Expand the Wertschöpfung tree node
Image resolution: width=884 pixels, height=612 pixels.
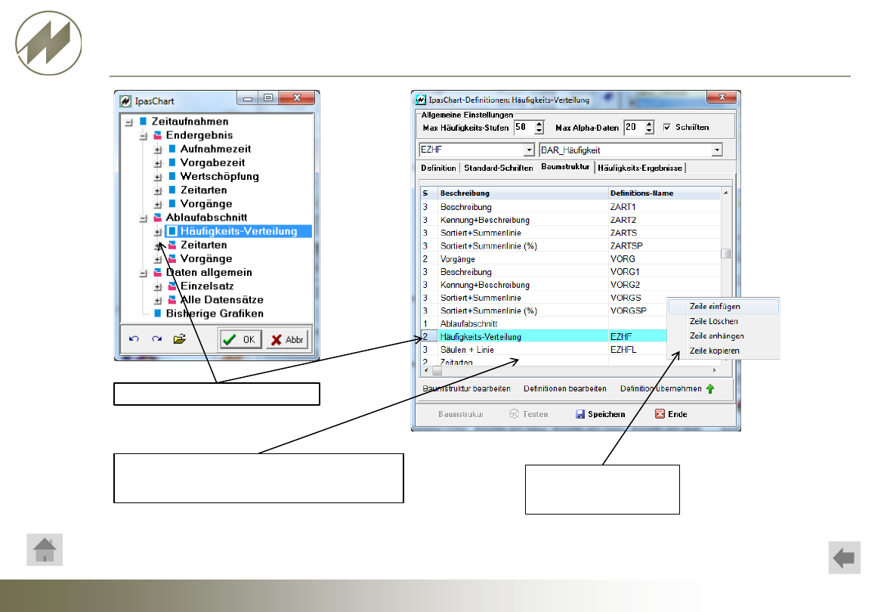point(158,177)
